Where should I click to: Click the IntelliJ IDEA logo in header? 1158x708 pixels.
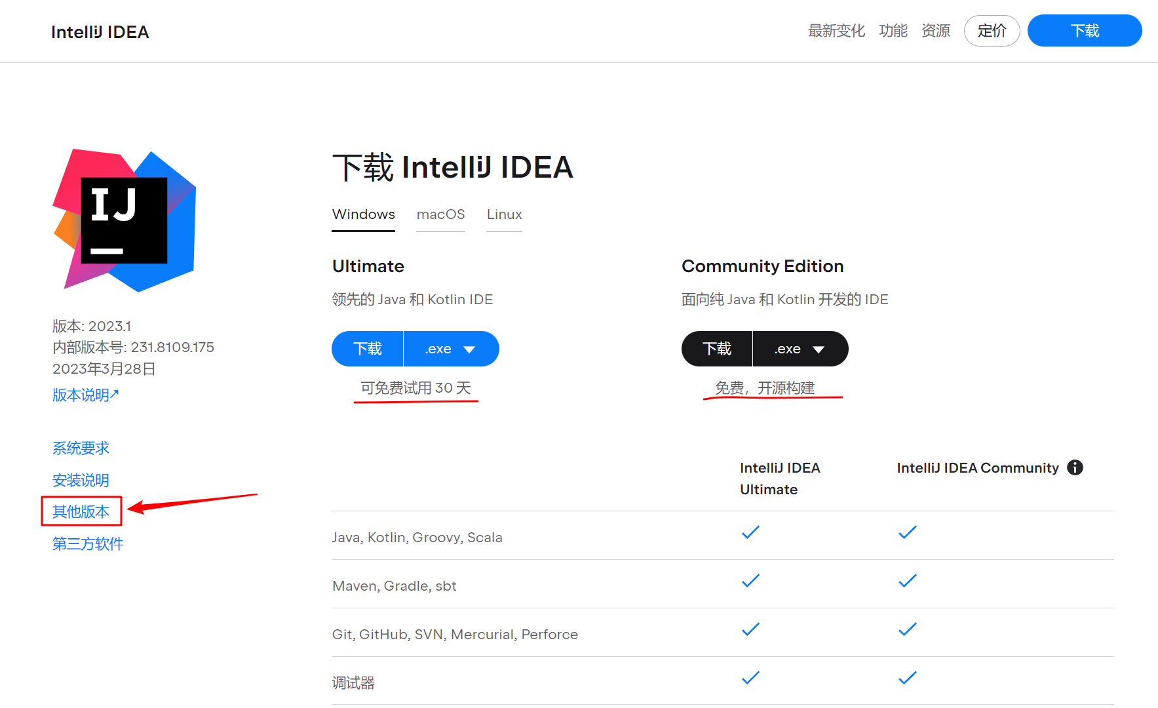pyautogui.click(x=100, y=32)
